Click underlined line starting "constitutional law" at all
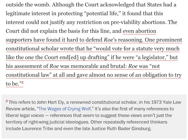The width and height of the screenshot is (188, 140). pyautogui.click(x=94, y=75)
